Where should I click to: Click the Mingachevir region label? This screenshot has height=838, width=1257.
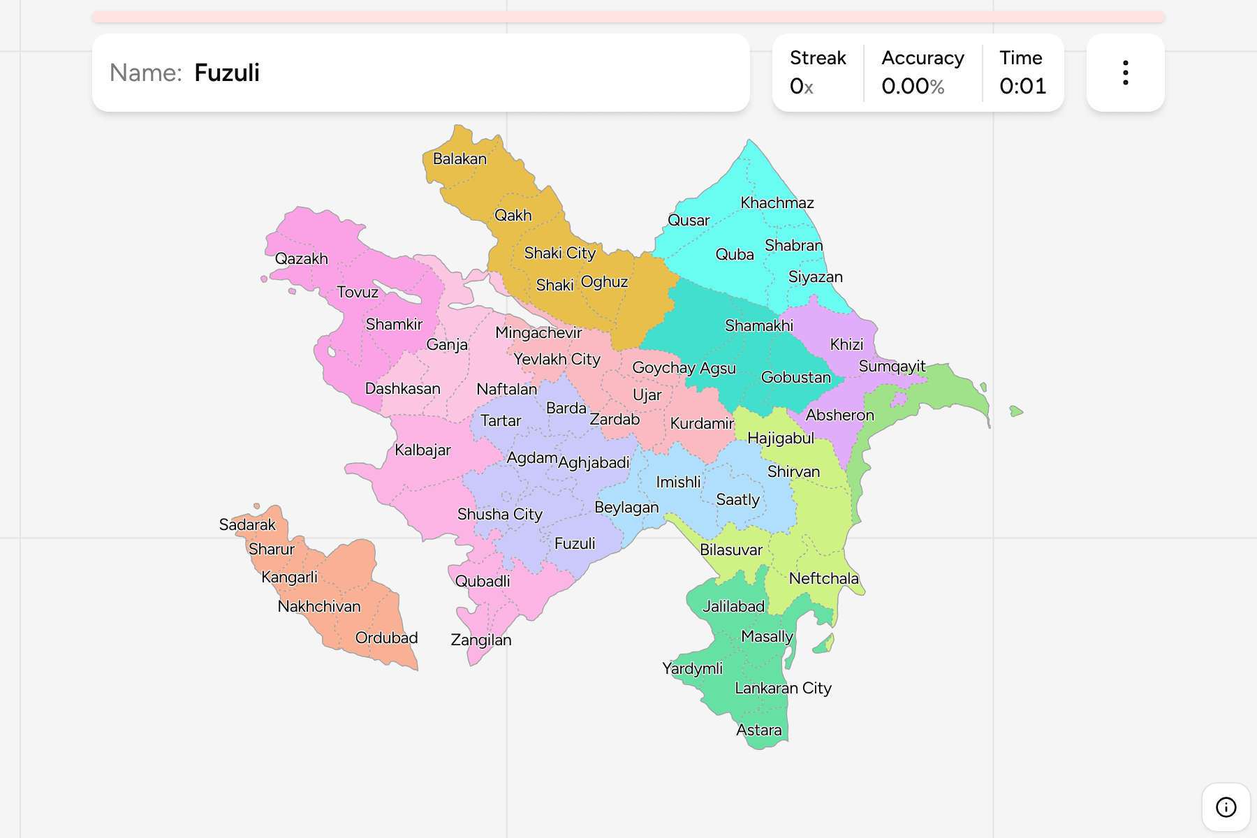[538, 333]
